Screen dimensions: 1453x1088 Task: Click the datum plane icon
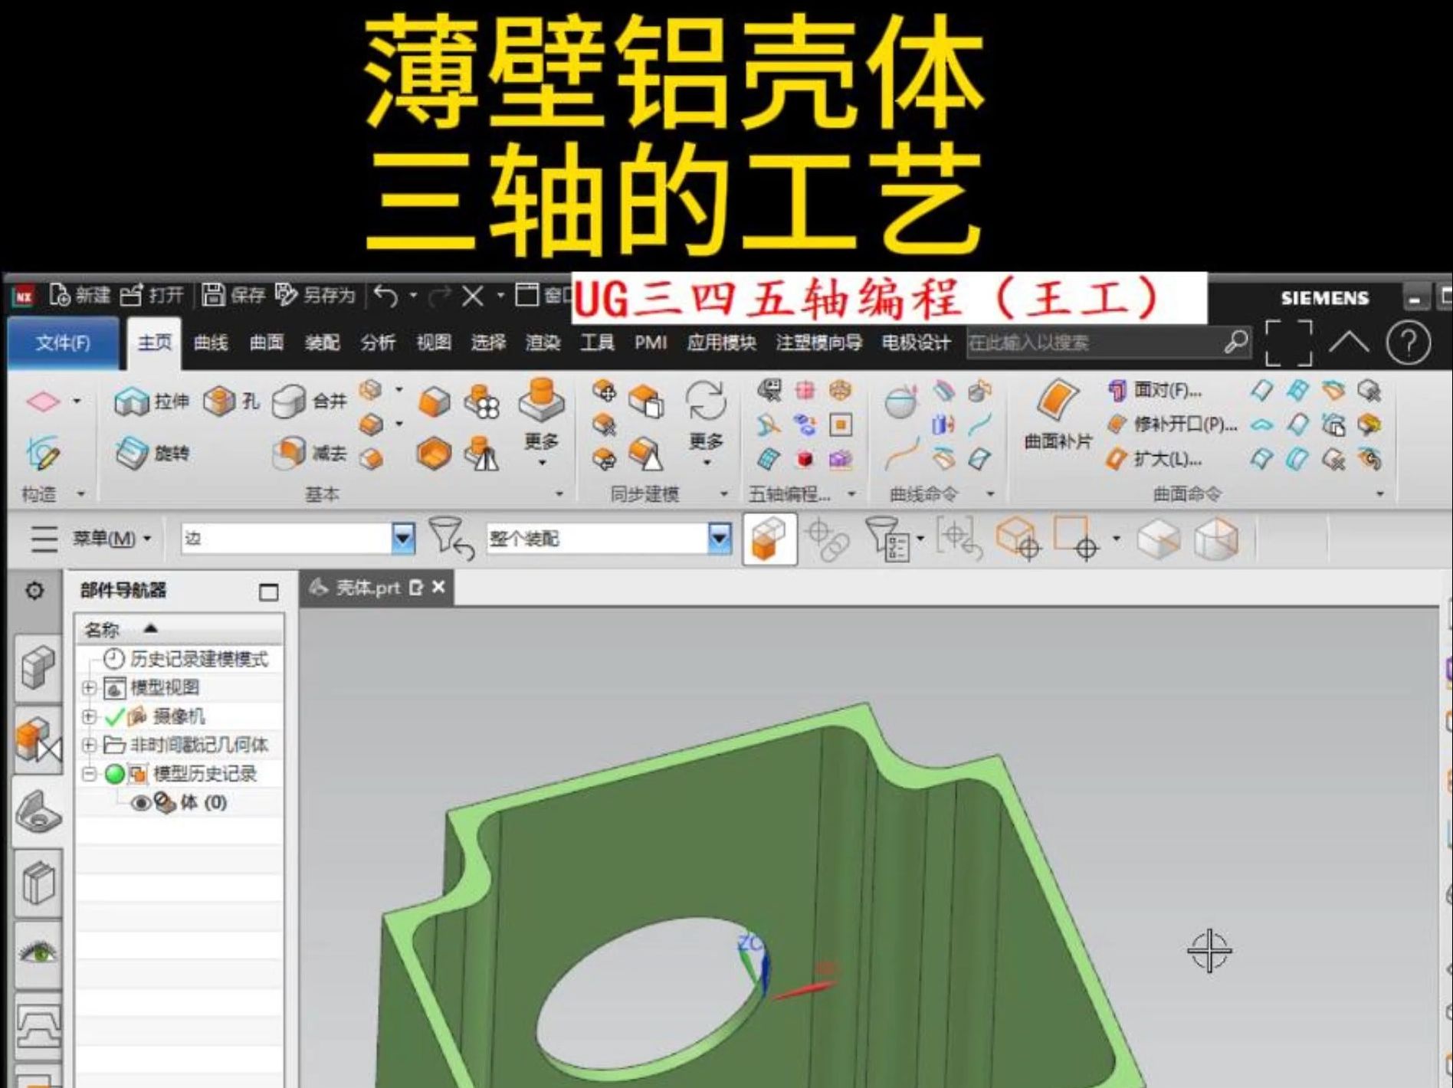tap(43, 401)
